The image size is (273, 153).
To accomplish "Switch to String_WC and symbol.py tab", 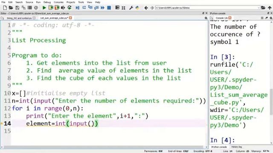I will point(19,18).
